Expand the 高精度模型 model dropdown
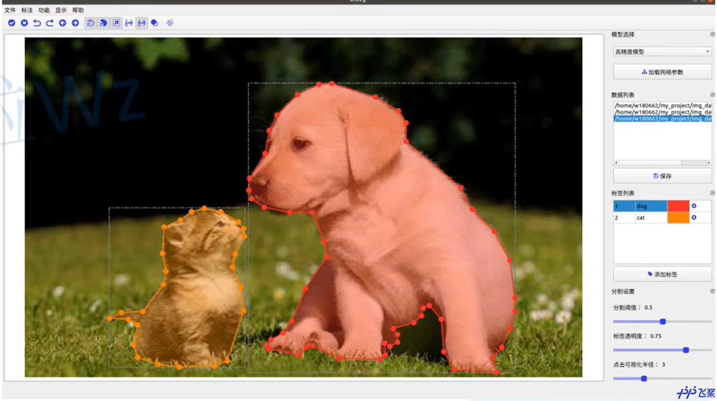717x401 pixels. point(662,52)
